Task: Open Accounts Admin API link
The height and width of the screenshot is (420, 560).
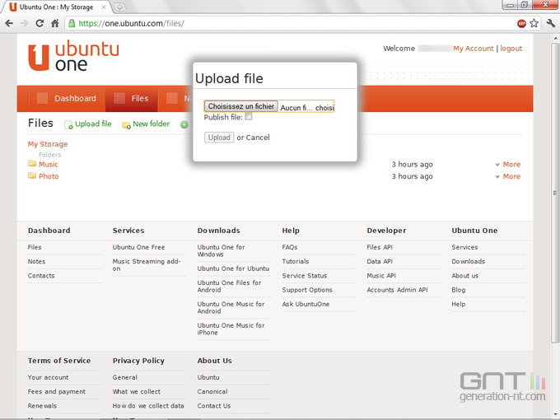Action: [x=397, y=290]
